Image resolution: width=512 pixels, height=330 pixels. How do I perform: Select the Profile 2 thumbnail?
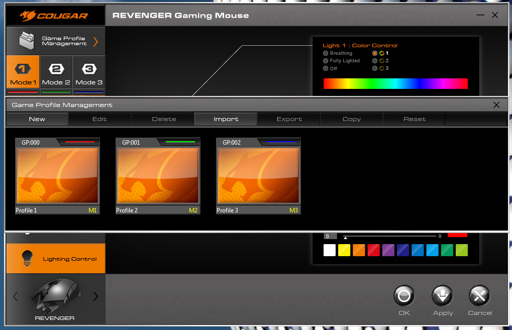[x=158, y=176]
